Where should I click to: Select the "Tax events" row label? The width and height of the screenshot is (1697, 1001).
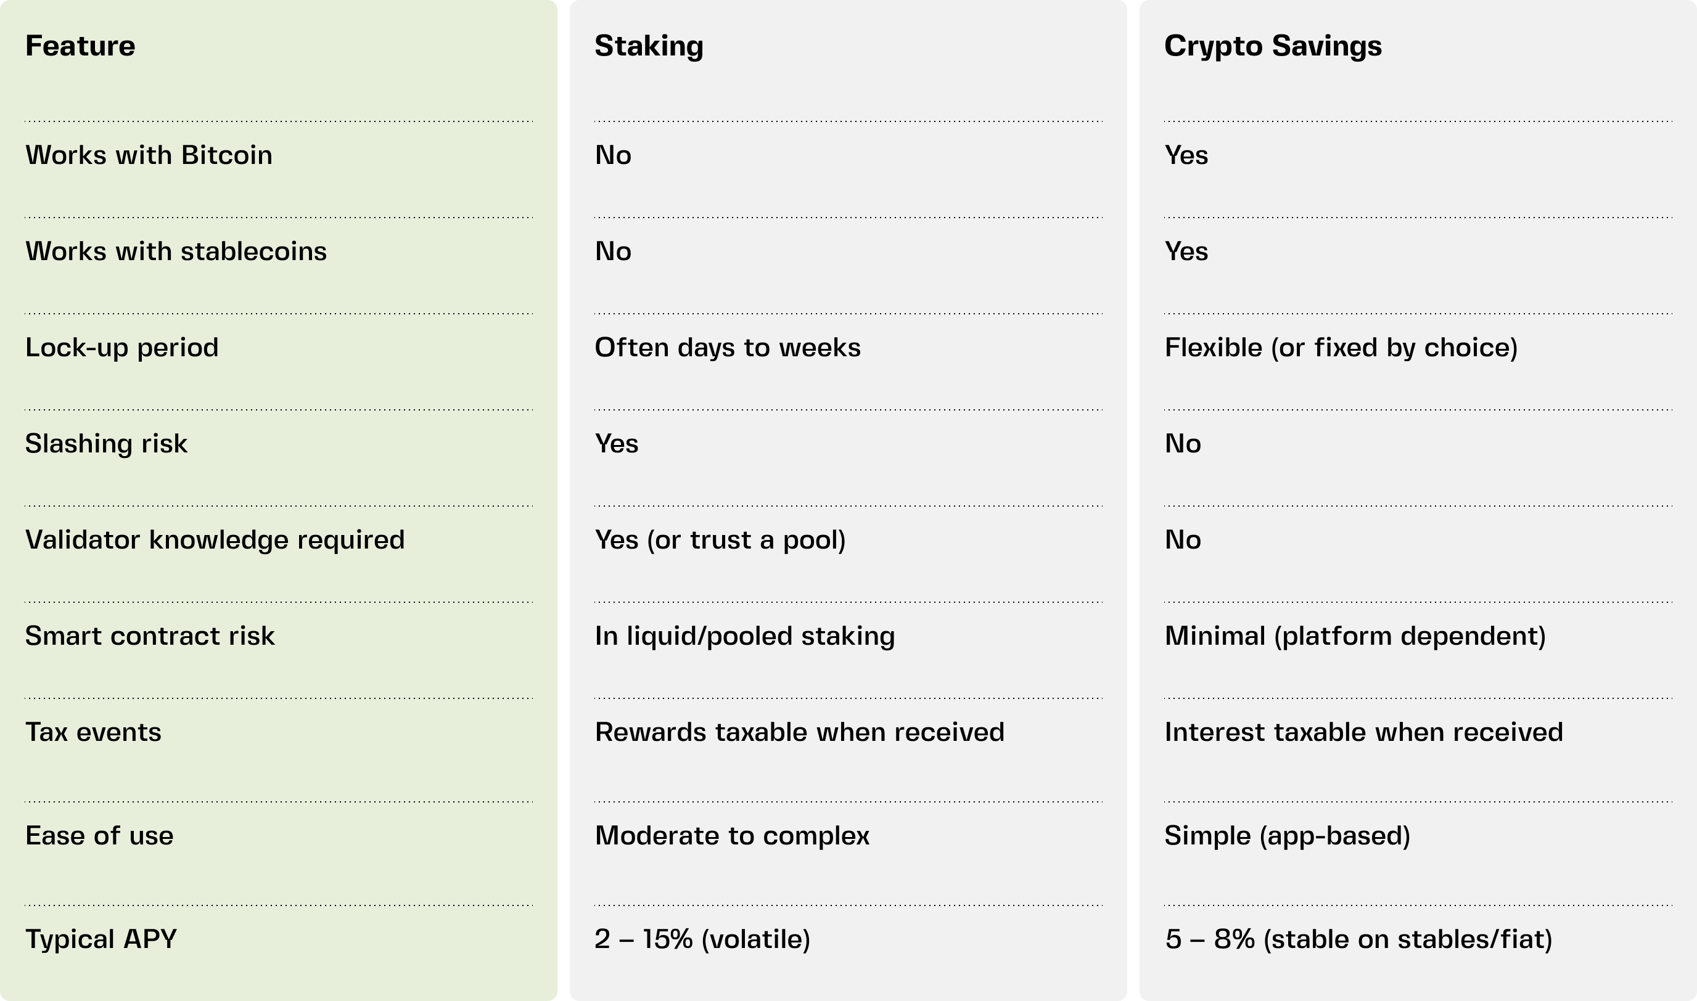[93, 732]
